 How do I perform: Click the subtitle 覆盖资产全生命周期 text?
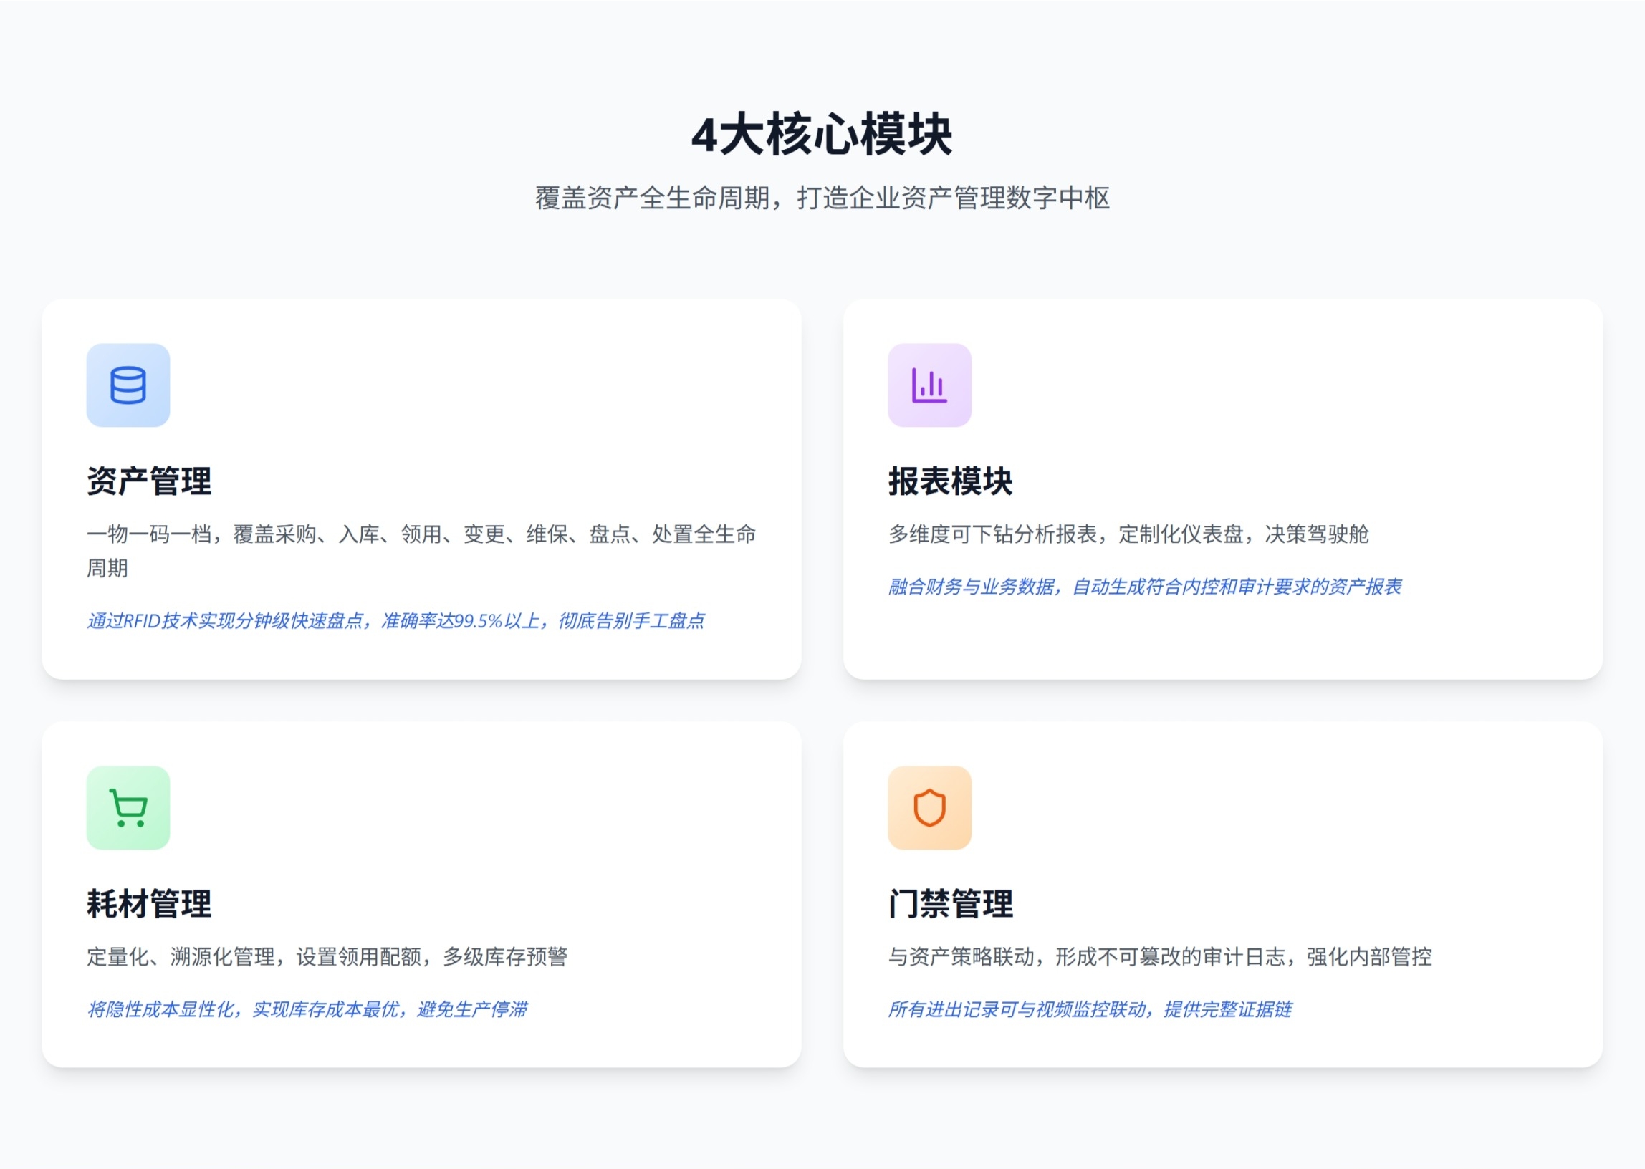pos(822,198)
